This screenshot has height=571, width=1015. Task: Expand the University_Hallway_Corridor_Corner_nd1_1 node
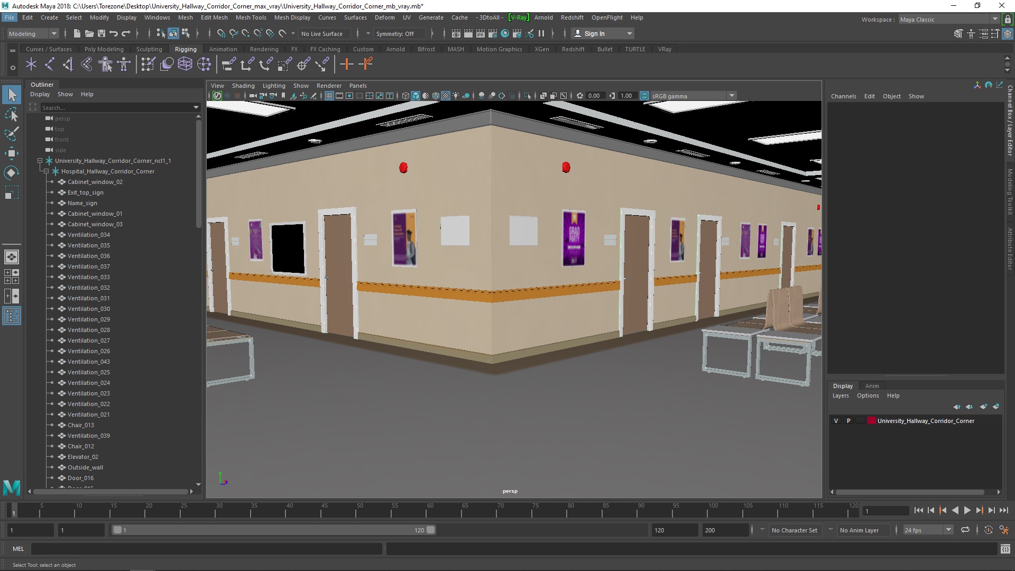(x=39, y=160)
